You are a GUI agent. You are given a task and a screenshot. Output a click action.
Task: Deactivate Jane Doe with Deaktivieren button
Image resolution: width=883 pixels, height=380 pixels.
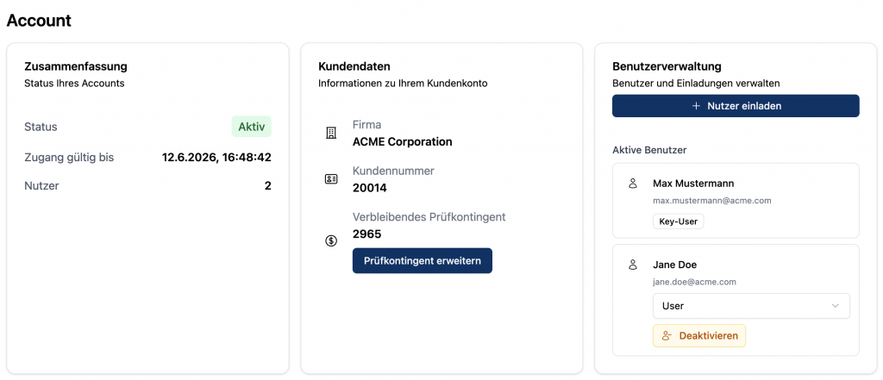[699, 336]
